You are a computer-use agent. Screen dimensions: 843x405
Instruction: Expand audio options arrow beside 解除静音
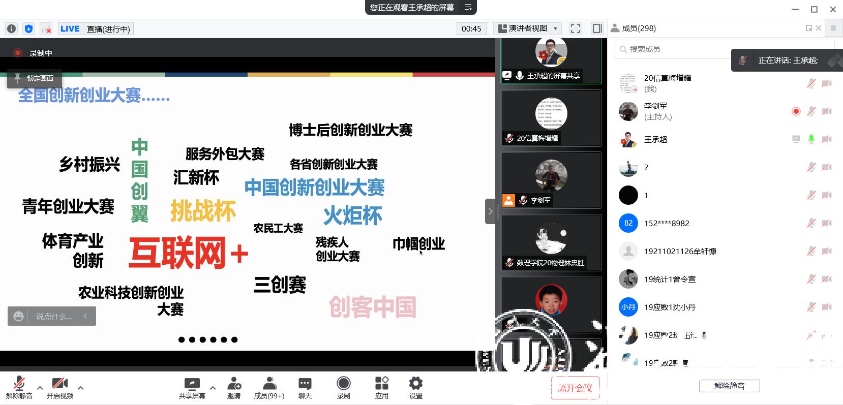40,388
